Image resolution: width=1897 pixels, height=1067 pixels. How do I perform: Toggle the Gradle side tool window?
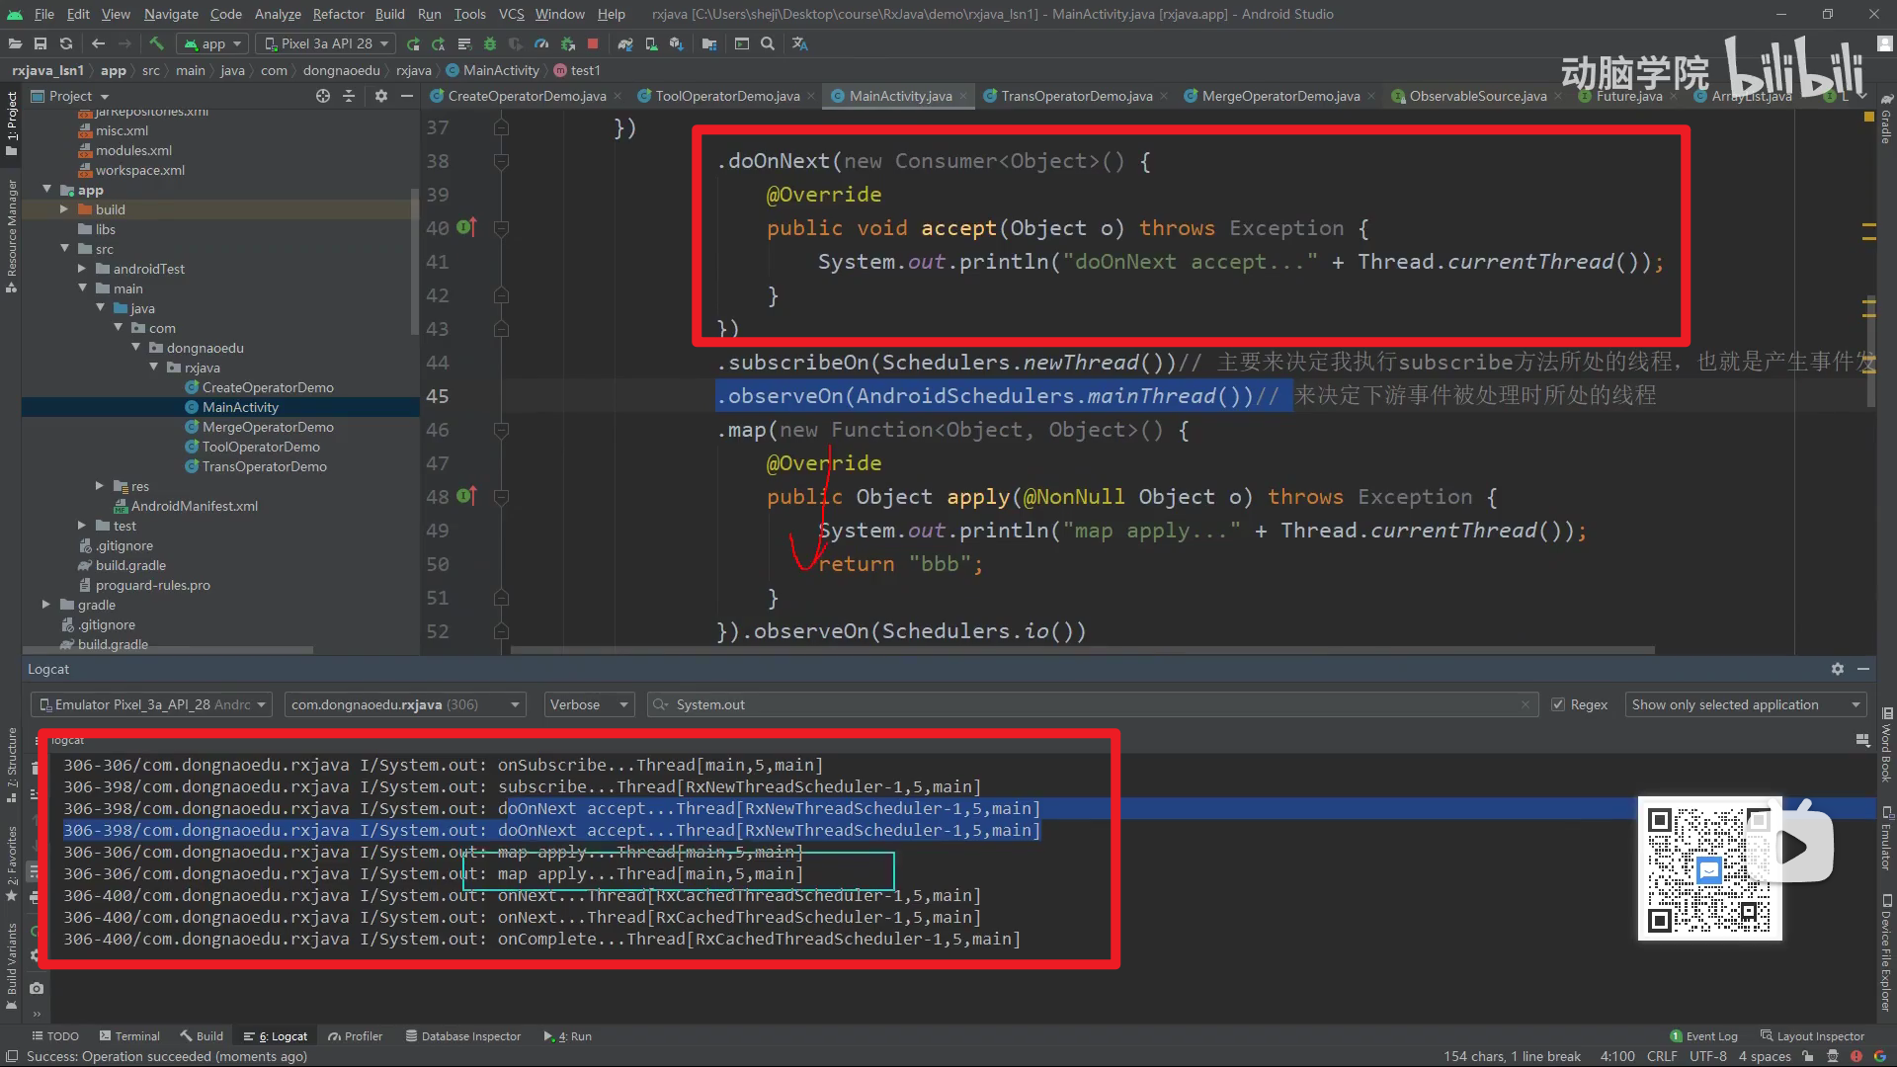pos(1886,121)
